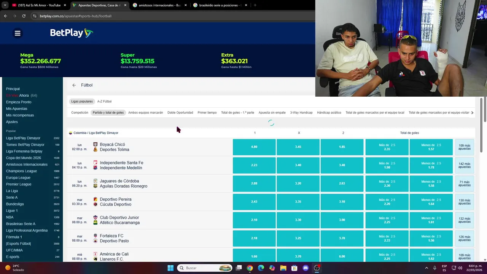Open Discord from taskbar

pos(306,268)
